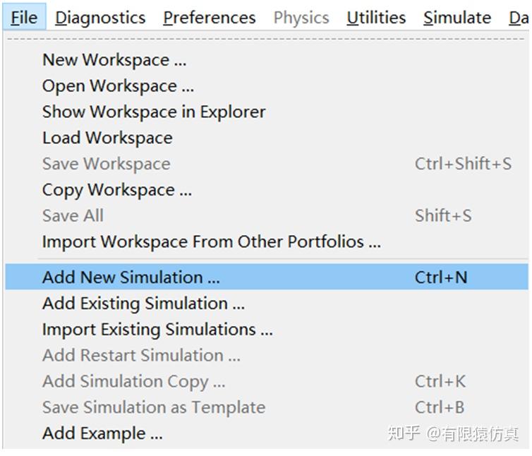The height and width of the screenshot is (456, 532).
Task: Select New Workspace from the menu
Action: coord(114,60)
